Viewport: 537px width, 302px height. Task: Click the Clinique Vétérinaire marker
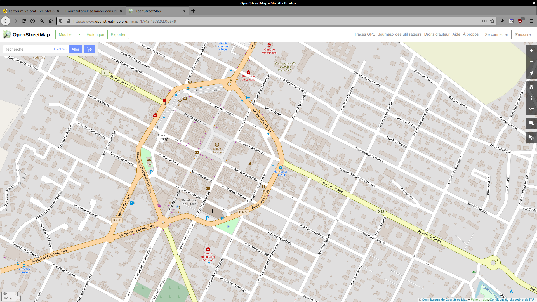[x=269, y=45]
